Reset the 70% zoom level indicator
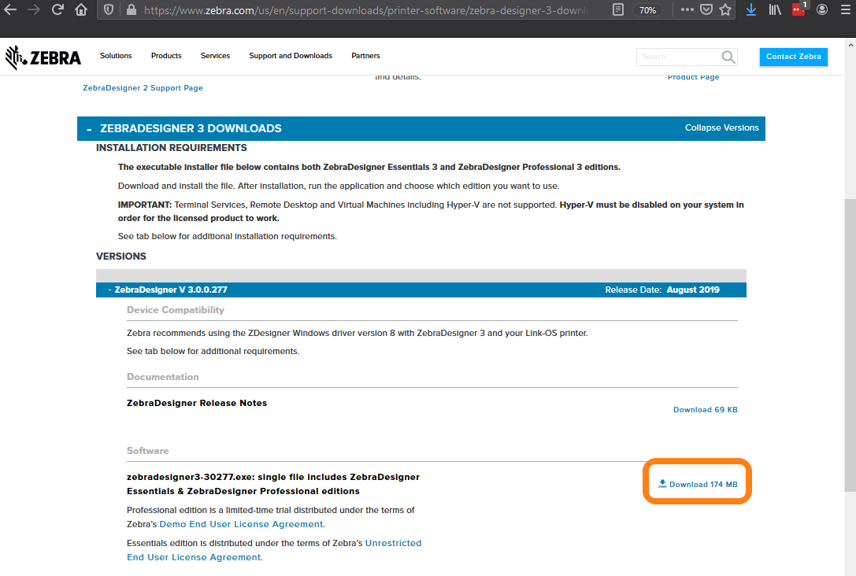This screenshot has height=576, width=856. point(647,10)
